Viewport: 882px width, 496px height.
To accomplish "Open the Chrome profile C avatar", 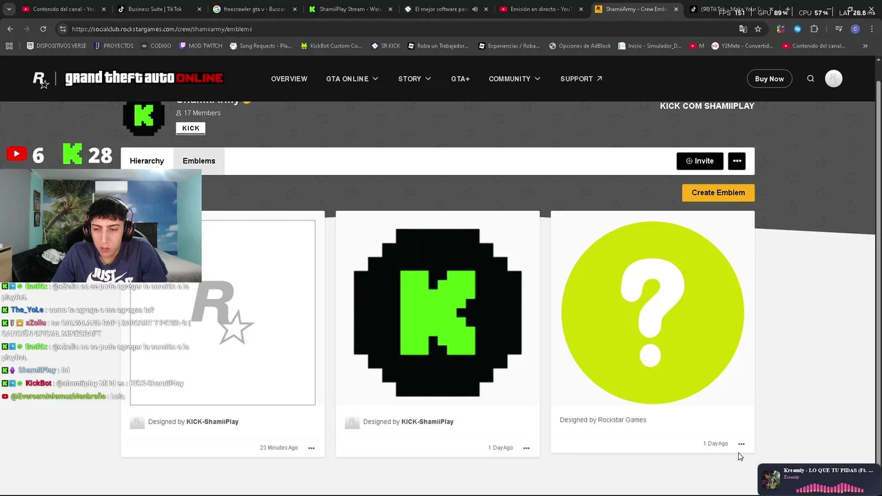I will tap(855, 29).
